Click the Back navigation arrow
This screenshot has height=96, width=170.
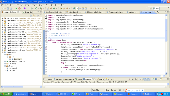(x=104, y=8)
